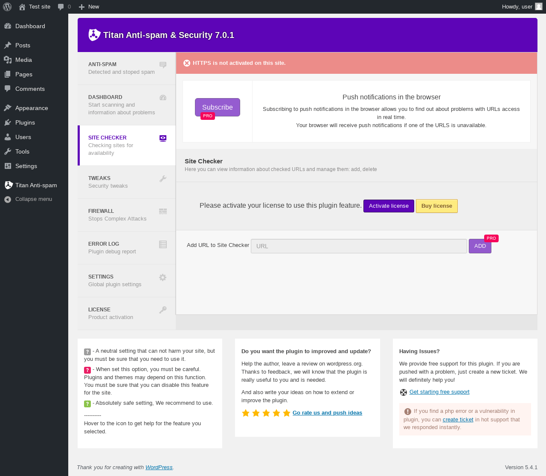The image size is (546, 476).
Task: Click the green question mark help icon
Action: pos(87,403)
